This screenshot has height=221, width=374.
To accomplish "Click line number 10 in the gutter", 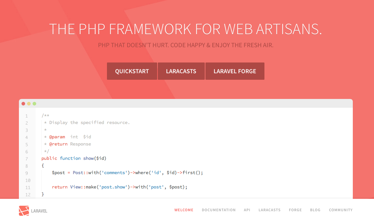I will pyautogui.click(x=28, y=181).
